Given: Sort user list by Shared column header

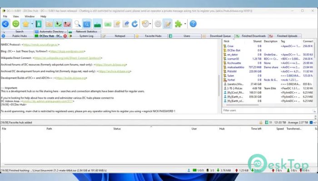Looking at the screenshot, I should [x=254, y=41].
